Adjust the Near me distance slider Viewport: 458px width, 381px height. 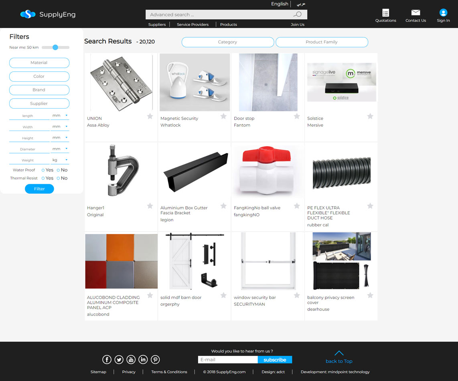tap(55, 47)
